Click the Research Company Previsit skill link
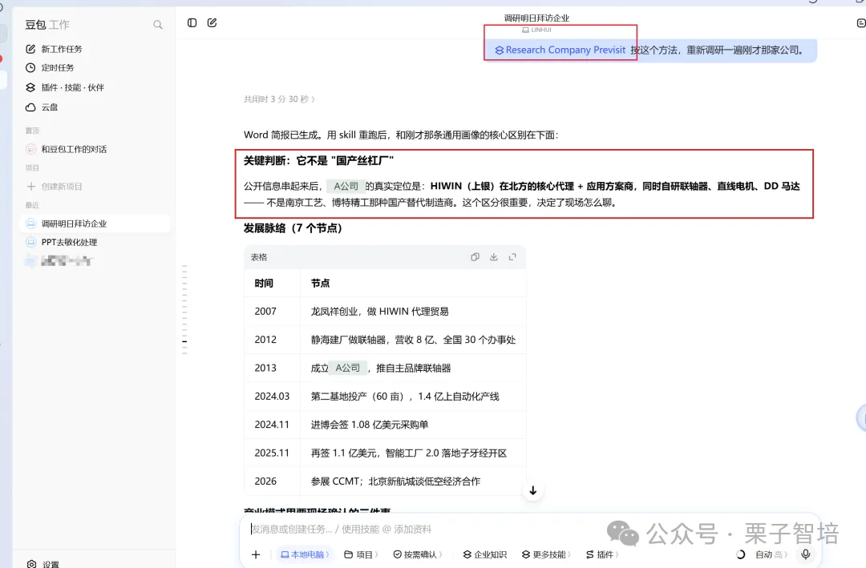Image resolution: width=866 pixels, height=568 pixels. point(560,50)
